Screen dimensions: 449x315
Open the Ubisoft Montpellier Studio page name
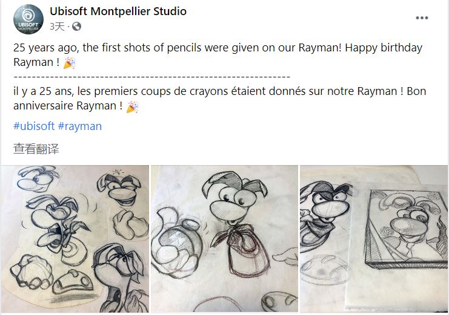pyautogui.click(x=118, y=11)
